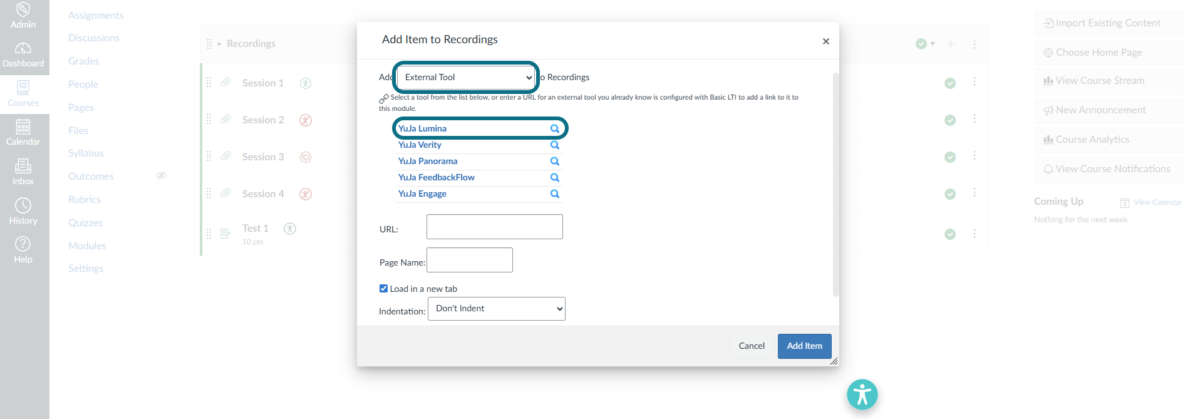Viewport: 1195px width, 419px height.
Task: Click View Course Stream button
Action: click(1109, 81)
